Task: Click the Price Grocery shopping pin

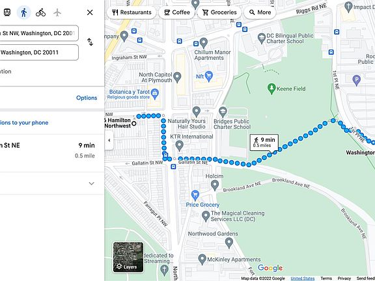Action: click(195, 195)
